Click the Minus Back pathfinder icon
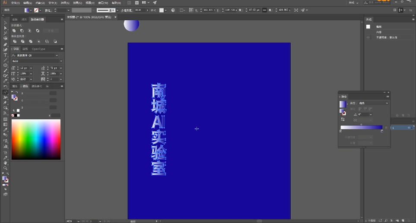 coord(55,41)
